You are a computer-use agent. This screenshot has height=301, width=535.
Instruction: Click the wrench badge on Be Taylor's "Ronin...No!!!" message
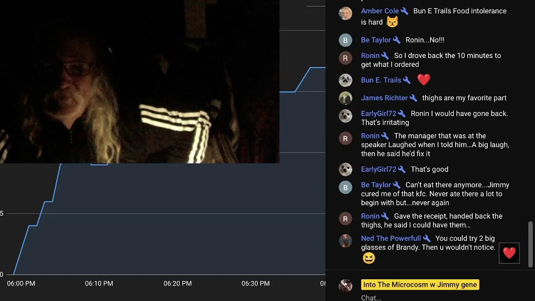(397, 40)
